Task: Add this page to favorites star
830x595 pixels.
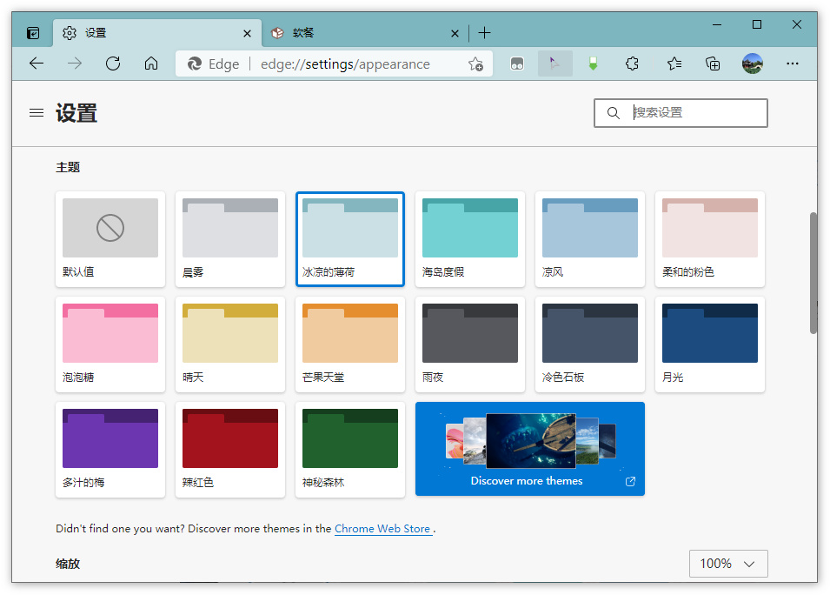Action: [x=475, y=64]
